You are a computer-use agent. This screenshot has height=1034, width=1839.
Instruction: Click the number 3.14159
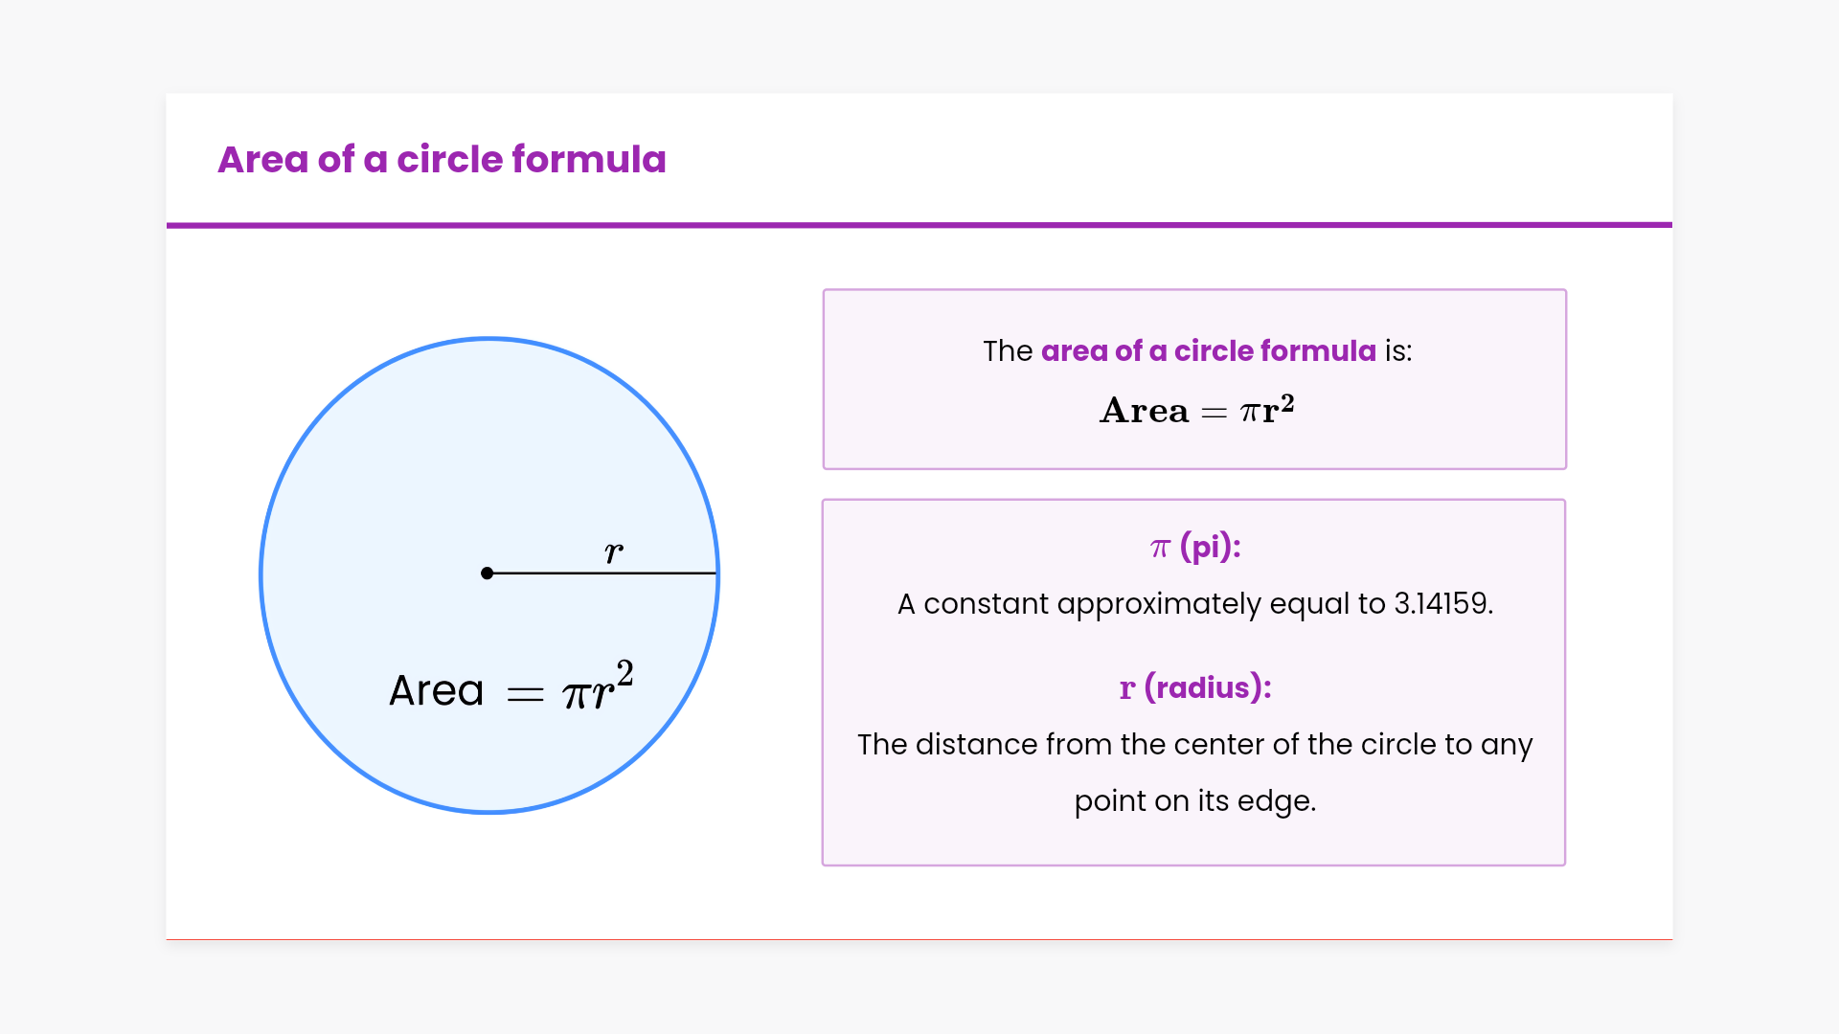[1442, 603]
